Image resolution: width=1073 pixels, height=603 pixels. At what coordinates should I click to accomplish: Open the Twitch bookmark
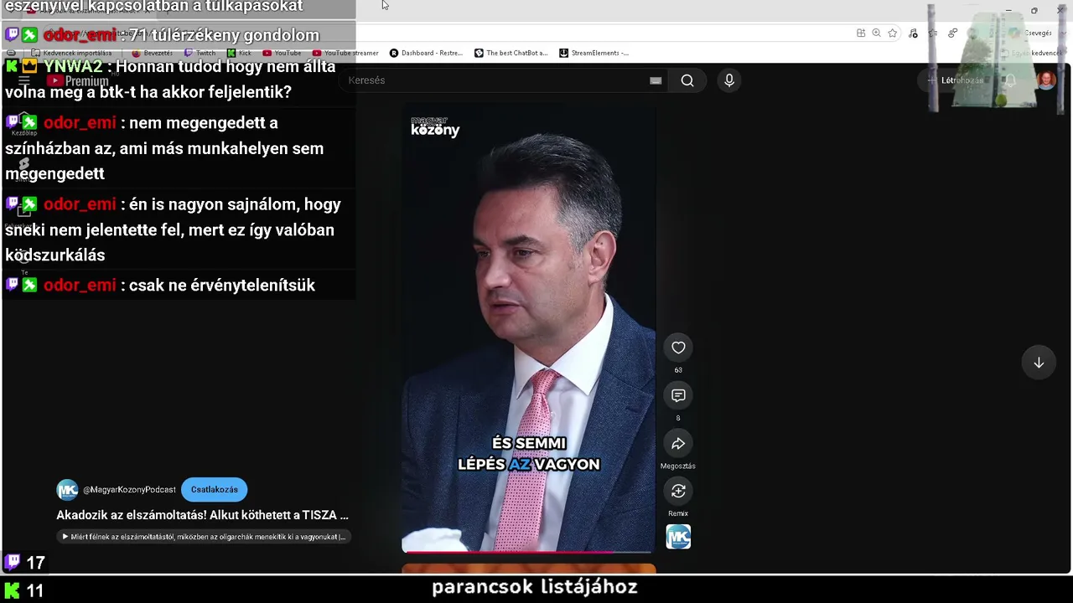tap(200, 53)
